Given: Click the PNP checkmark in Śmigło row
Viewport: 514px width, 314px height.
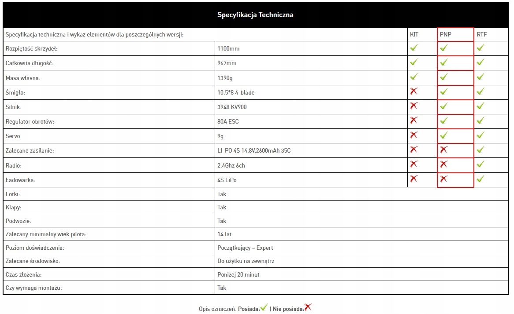Looking at the screenshot, I should pyautogui.click(x=443, y=91).
